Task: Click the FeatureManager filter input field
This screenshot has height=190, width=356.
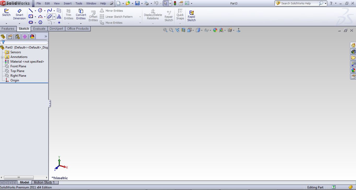Action: click(x=24, y=42)
